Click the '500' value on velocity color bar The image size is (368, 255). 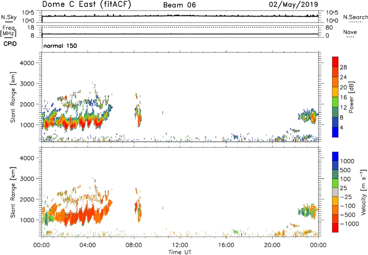(x=346, y=170)
